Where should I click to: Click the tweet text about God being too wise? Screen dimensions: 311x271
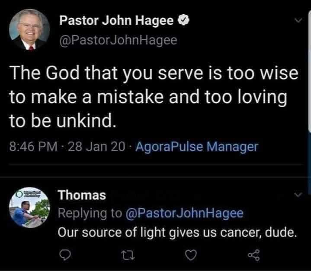(154, 98)
